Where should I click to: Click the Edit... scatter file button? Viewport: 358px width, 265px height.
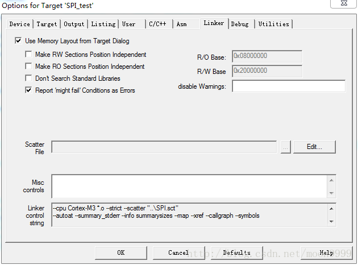(x=314, y=147)
